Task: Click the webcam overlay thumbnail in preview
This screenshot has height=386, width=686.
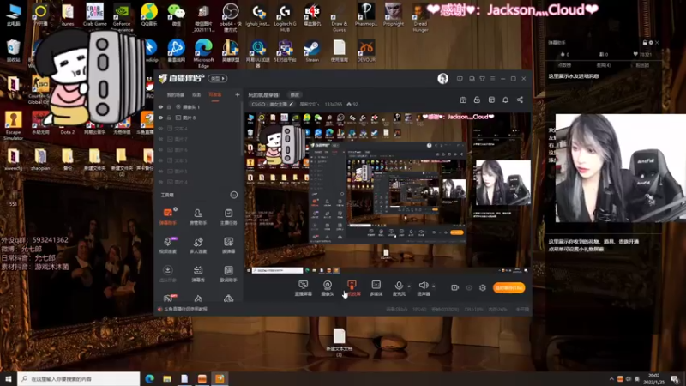Action: coord(503,183)
